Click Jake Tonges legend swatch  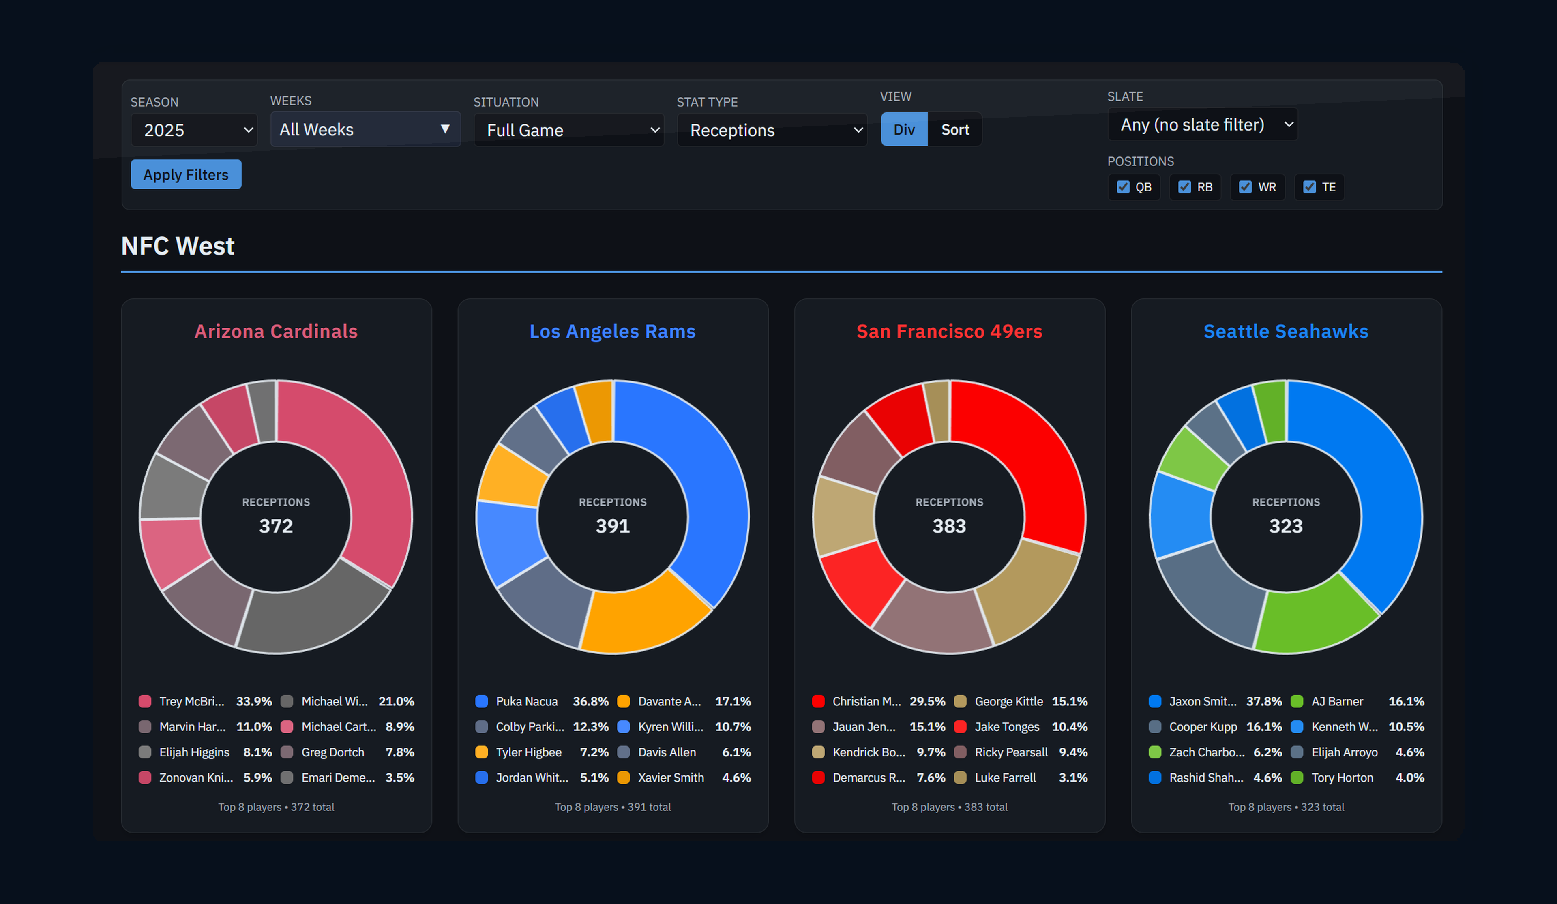(960, 727)
